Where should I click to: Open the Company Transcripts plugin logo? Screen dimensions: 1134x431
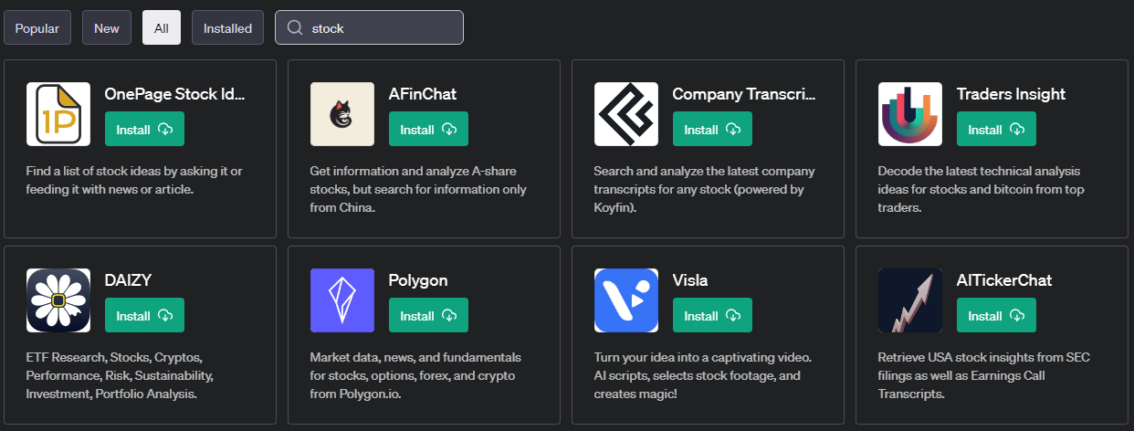[x=626, y=114]
